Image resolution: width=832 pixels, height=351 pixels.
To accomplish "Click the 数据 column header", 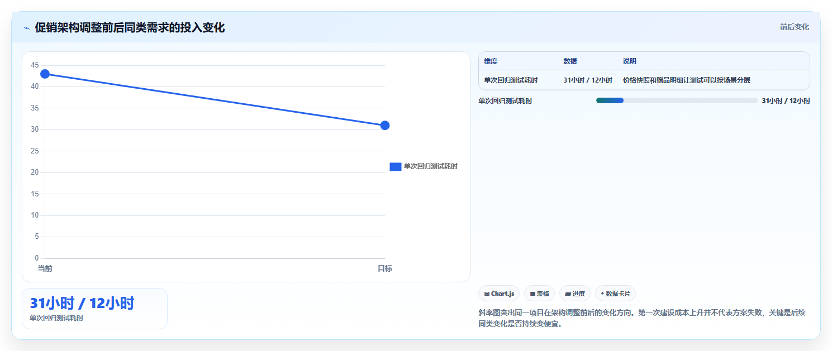I will (570, 61).
